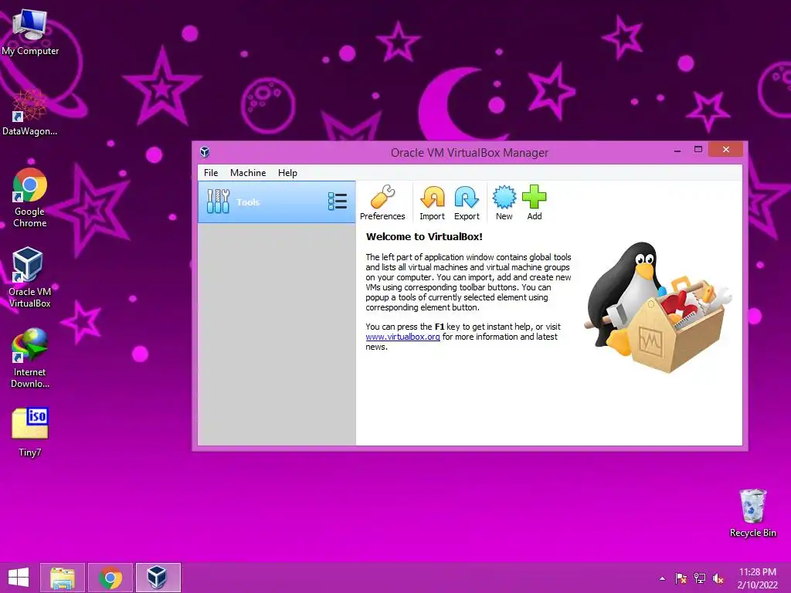Maximize the VirtualBox Manager window
Viewport: 791px width, 593px height.
(698, 149)
